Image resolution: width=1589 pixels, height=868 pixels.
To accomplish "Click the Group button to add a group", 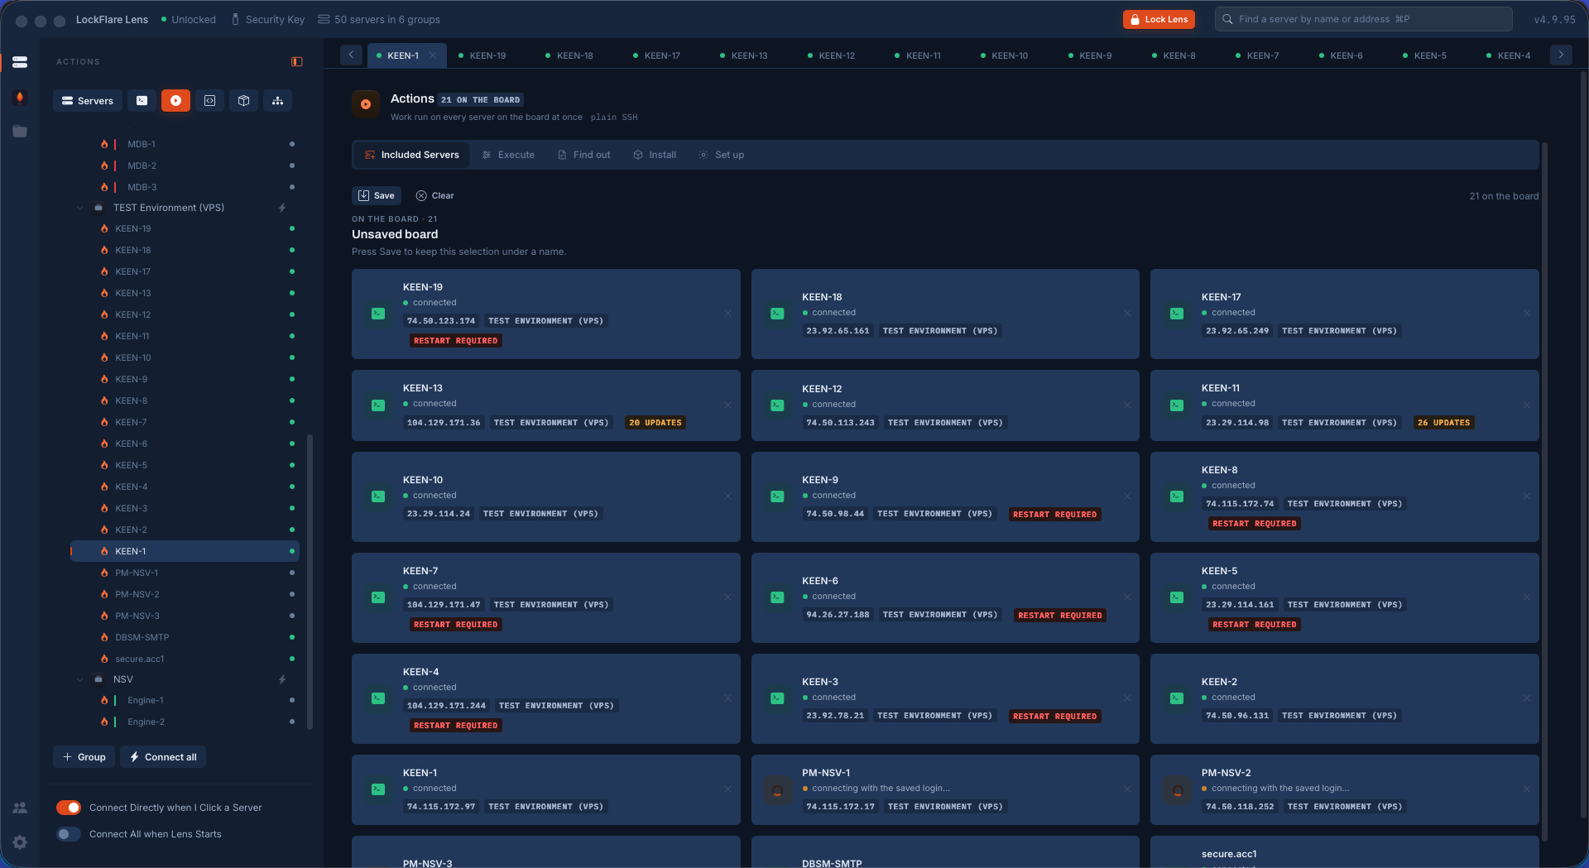I will (x=84, y=757).
